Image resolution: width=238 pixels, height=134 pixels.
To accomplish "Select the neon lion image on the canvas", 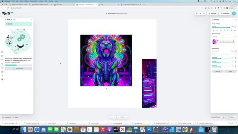I will 106,60.
